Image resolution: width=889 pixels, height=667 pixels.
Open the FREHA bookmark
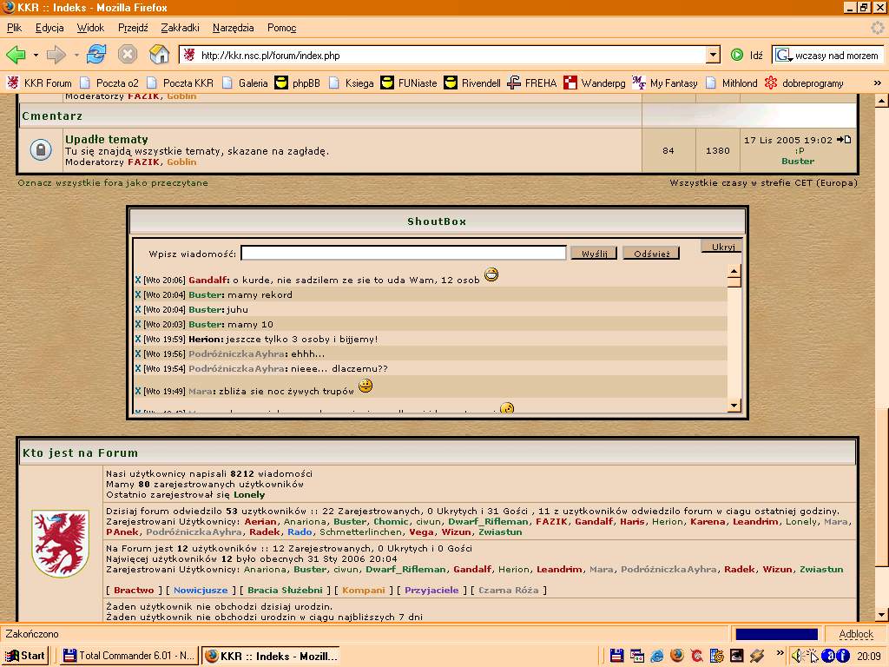click(532, 83)
